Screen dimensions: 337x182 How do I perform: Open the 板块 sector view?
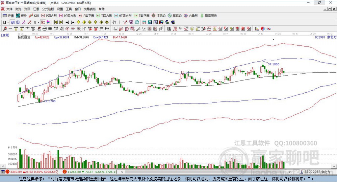click(21, 16)
